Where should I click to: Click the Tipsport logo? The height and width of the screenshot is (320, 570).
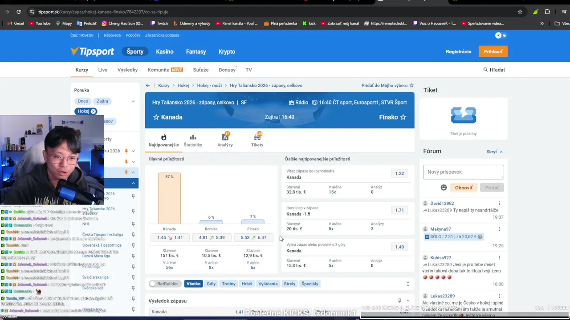coord(92,52)
